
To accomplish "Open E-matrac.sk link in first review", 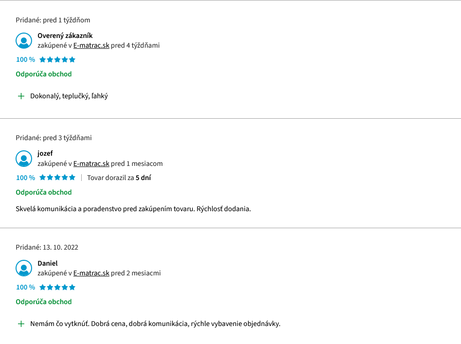I will point(91,46).
